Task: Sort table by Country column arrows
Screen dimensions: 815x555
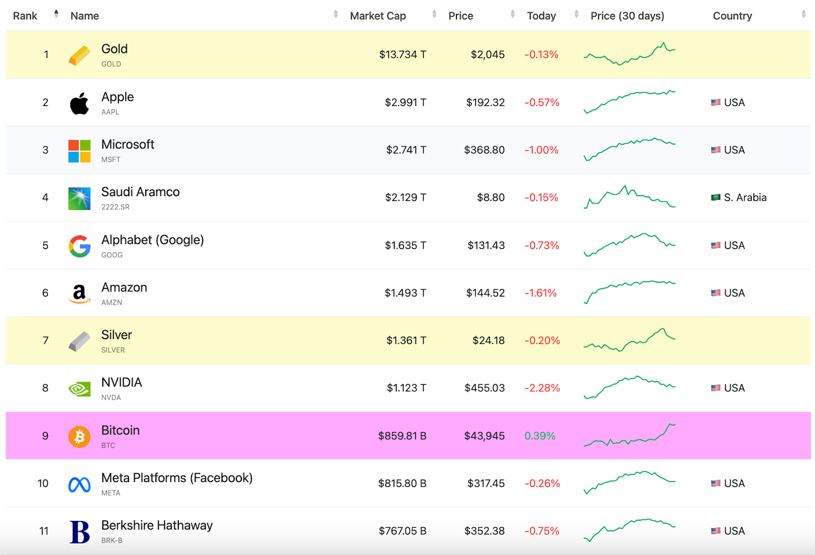Action: pyautogui.click(x=803, y=14)
